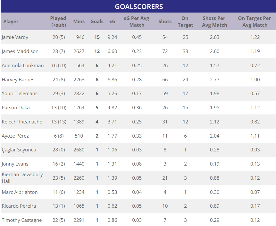Sort by Shots Per Avg Match header

point(214,22)
